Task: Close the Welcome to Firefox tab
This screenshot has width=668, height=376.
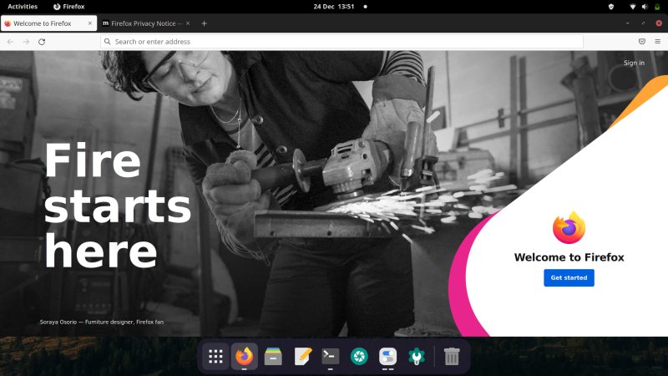Action: [x=90, y=23]
